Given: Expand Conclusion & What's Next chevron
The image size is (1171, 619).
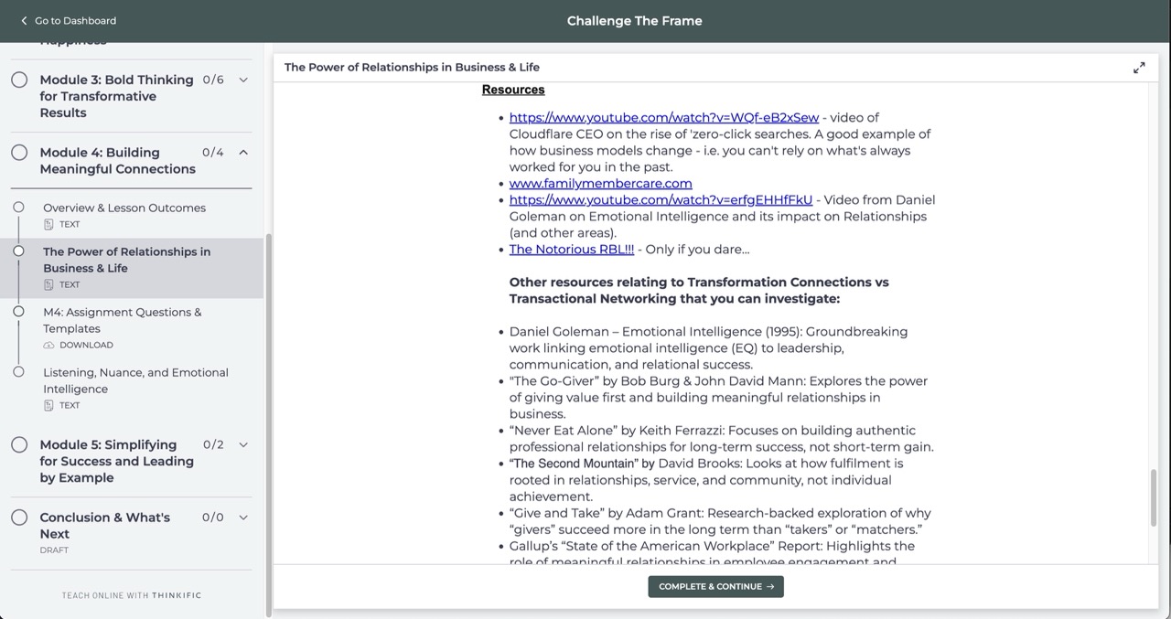Looking at the screenshot, I should click(243, 518).
